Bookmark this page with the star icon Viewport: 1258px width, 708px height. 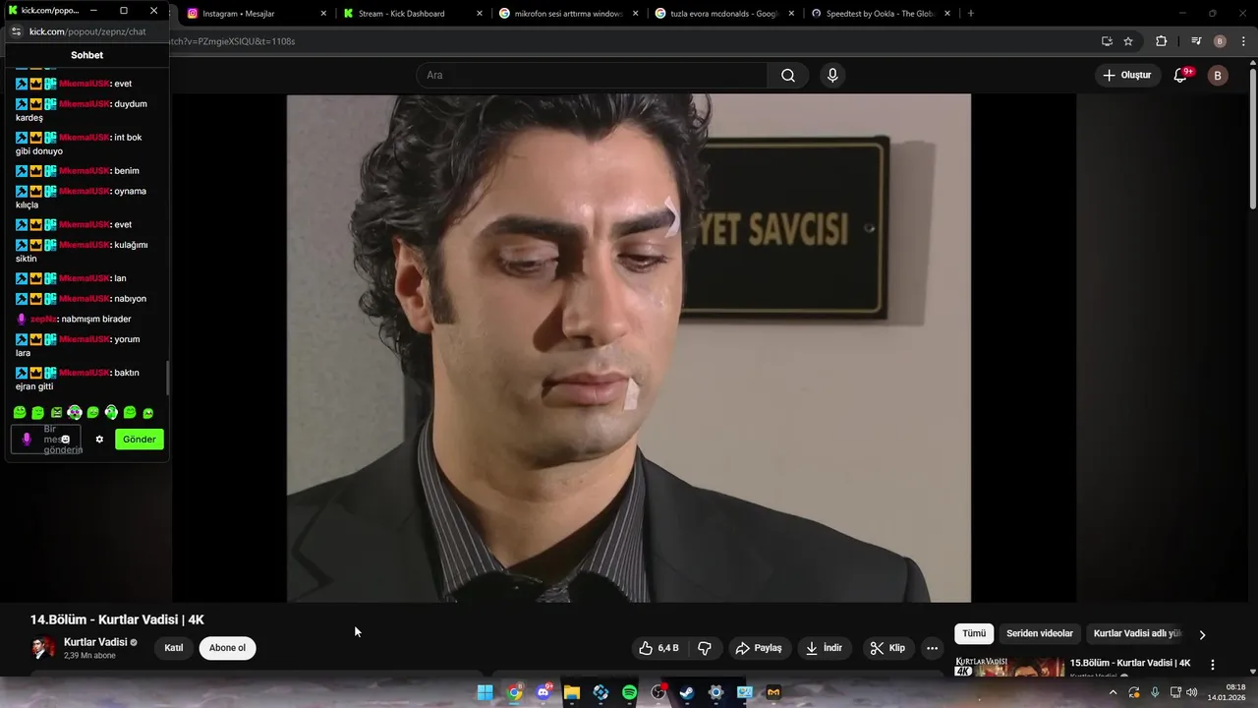pyautogui.click(x=1128, y=41)
